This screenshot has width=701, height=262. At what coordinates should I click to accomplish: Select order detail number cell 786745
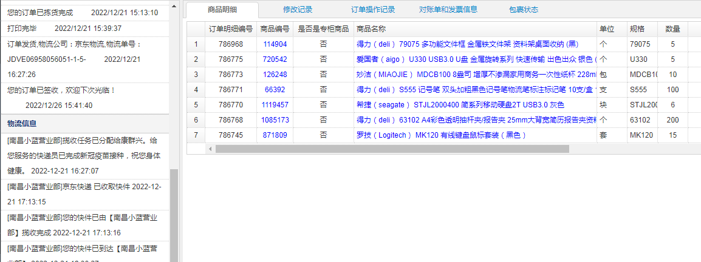[231, 135]
